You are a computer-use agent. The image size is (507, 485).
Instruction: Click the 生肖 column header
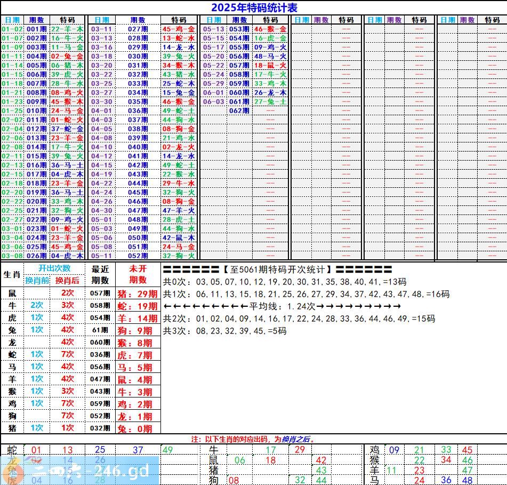coord(12,274)
